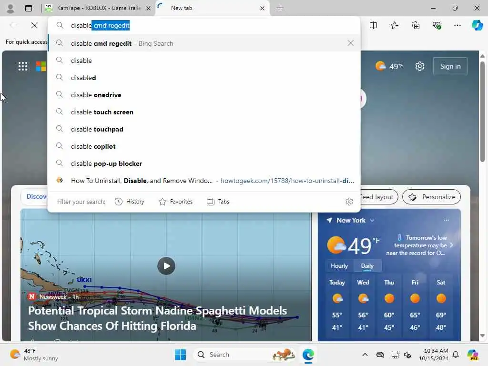Open the OneDrive tray icon
Image resolution: width=488 pixels, height=366 pixels.
380,355
